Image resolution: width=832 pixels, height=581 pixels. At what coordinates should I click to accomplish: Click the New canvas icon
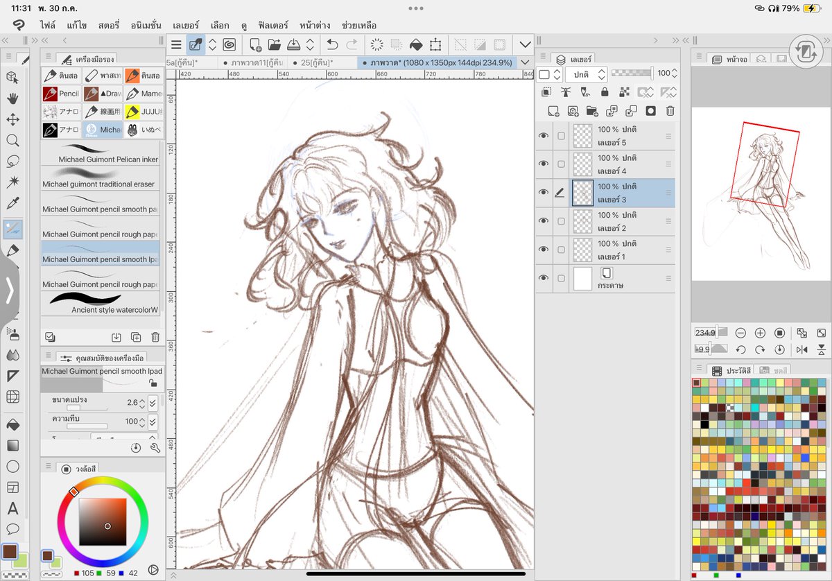pos(255,45)
